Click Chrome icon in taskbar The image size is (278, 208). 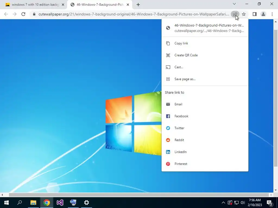[47, 203]
